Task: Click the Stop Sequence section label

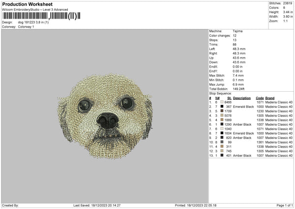Action: [220, 93]
